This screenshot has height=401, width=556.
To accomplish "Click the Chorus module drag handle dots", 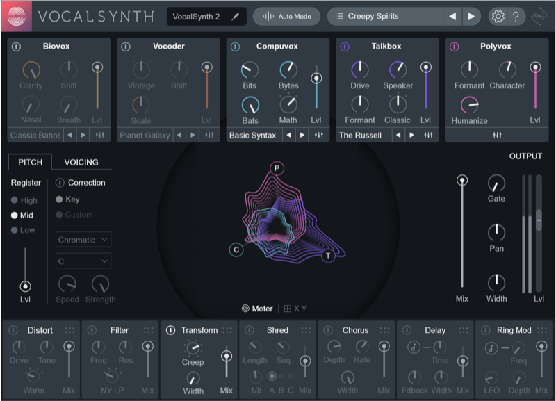I will pos(384,330).
